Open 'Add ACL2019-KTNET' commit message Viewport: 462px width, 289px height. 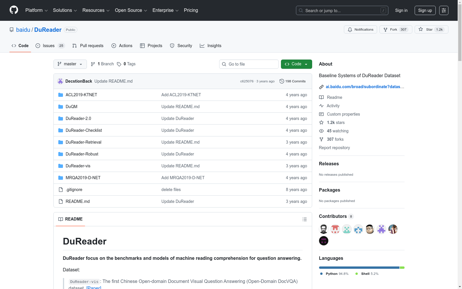pos(181,95)
